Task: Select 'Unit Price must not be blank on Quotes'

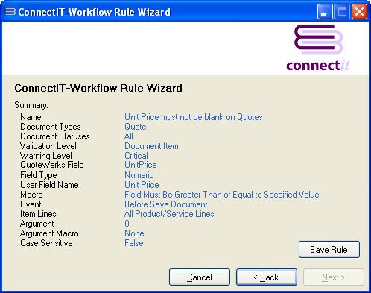Action: pyautogui.click(x=194, y=117)
